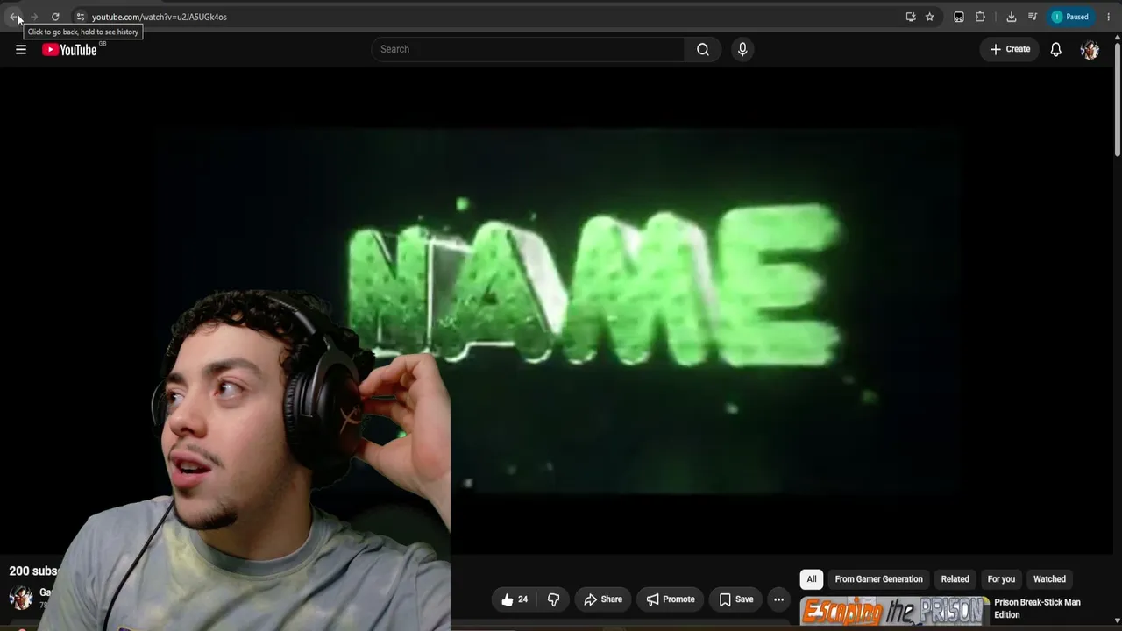Dislike this video
1122x631 pixels.
pos(553,599)
